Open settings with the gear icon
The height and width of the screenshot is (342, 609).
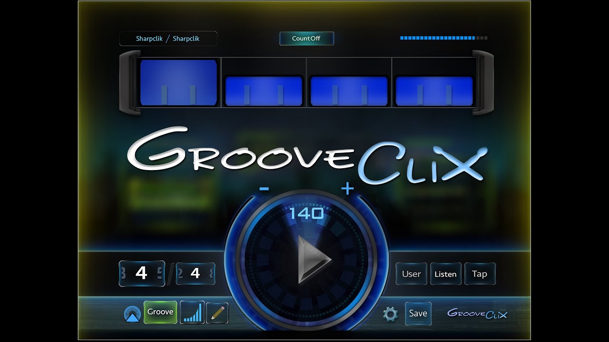[x=390, y=314]
